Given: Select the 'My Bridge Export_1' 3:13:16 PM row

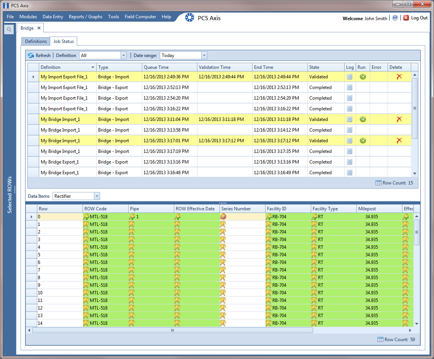Looking at the screenshot, I should pos(219,162).
